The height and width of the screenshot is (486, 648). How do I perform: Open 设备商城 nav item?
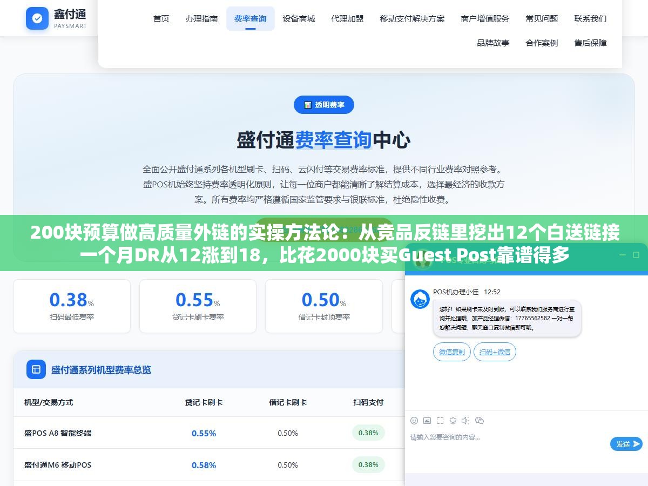pos(299,18)
